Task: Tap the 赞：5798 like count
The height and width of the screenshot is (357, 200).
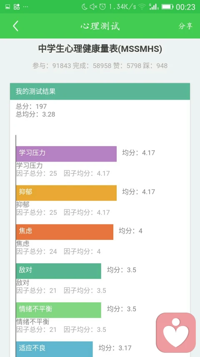Action: pyautogui.click(x=127, y=66)
